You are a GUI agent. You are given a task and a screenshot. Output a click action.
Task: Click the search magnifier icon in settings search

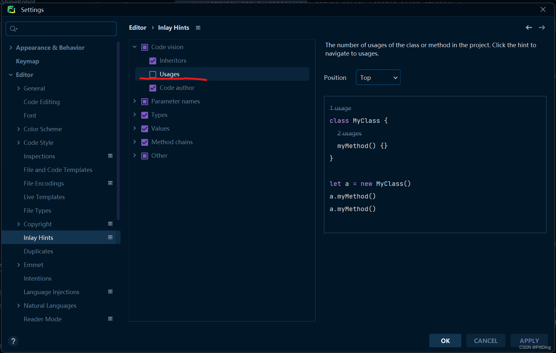coord(13,29)
